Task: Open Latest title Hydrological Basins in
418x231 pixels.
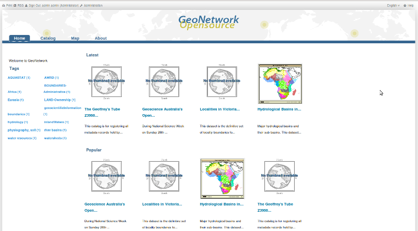Action: [x=279, y=109]
